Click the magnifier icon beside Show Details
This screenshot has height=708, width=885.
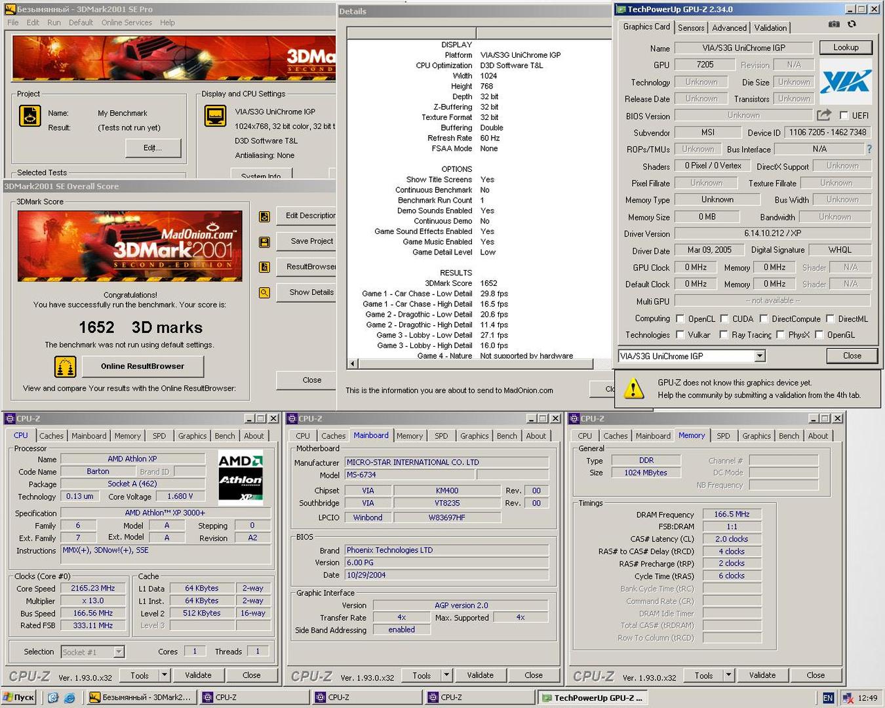tap(264, 292)
